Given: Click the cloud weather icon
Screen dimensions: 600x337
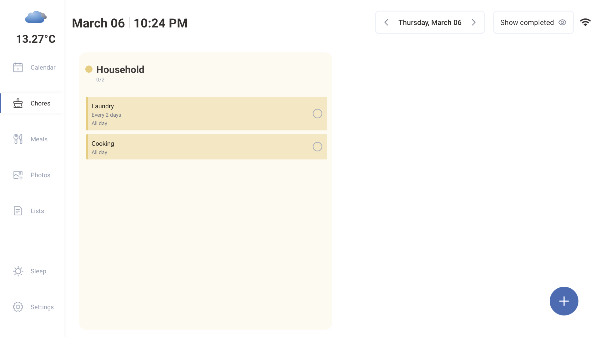Looking at the screenshot, I should coord(36,17).
